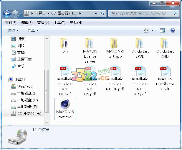Open the Quickstart C4D folder

click(x=165, y=43)
